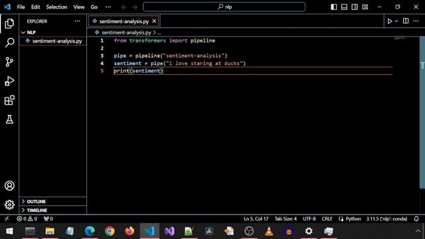
Task: Open notifications bell in status bar
Action: pyautogui.click(x=416, y=218)
